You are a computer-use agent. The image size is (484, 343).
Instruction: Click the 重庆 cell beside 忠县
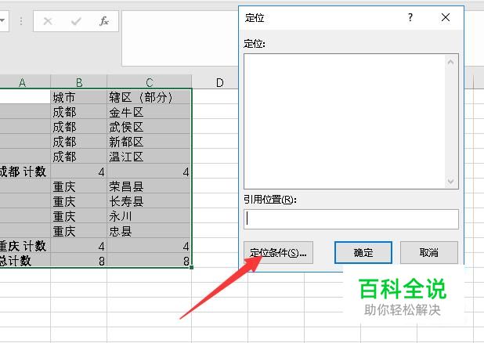point(79,230)
